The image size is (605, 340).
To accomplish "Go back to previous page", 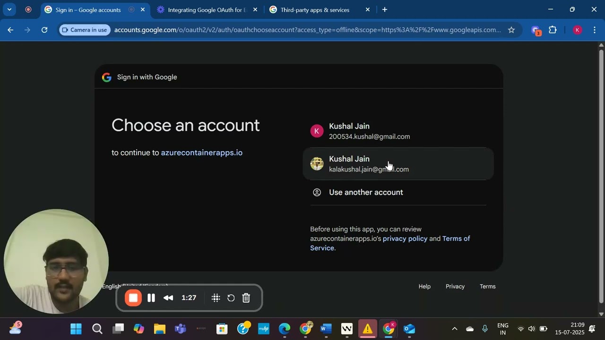I will 10,30.
